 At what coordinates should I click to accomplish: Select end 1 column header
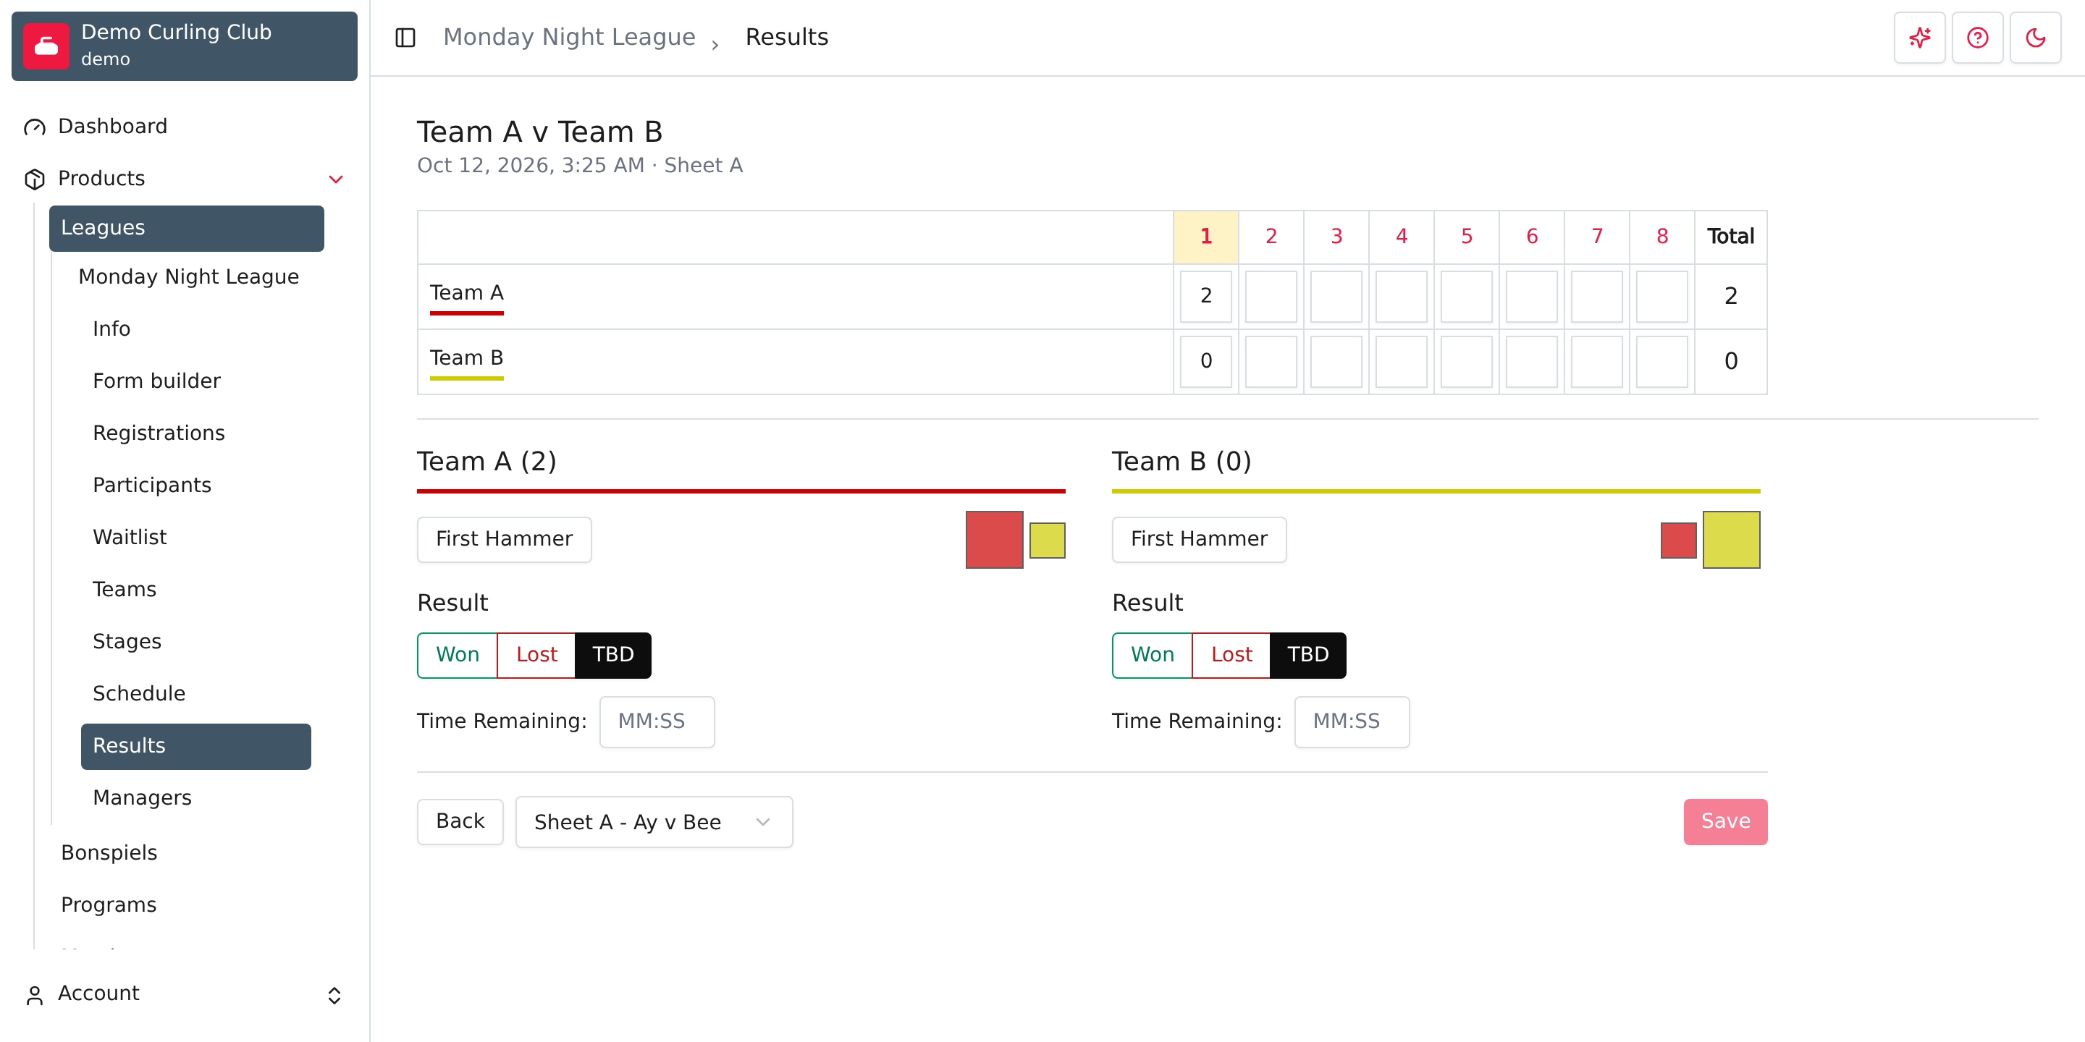[x=1206, y=237]
